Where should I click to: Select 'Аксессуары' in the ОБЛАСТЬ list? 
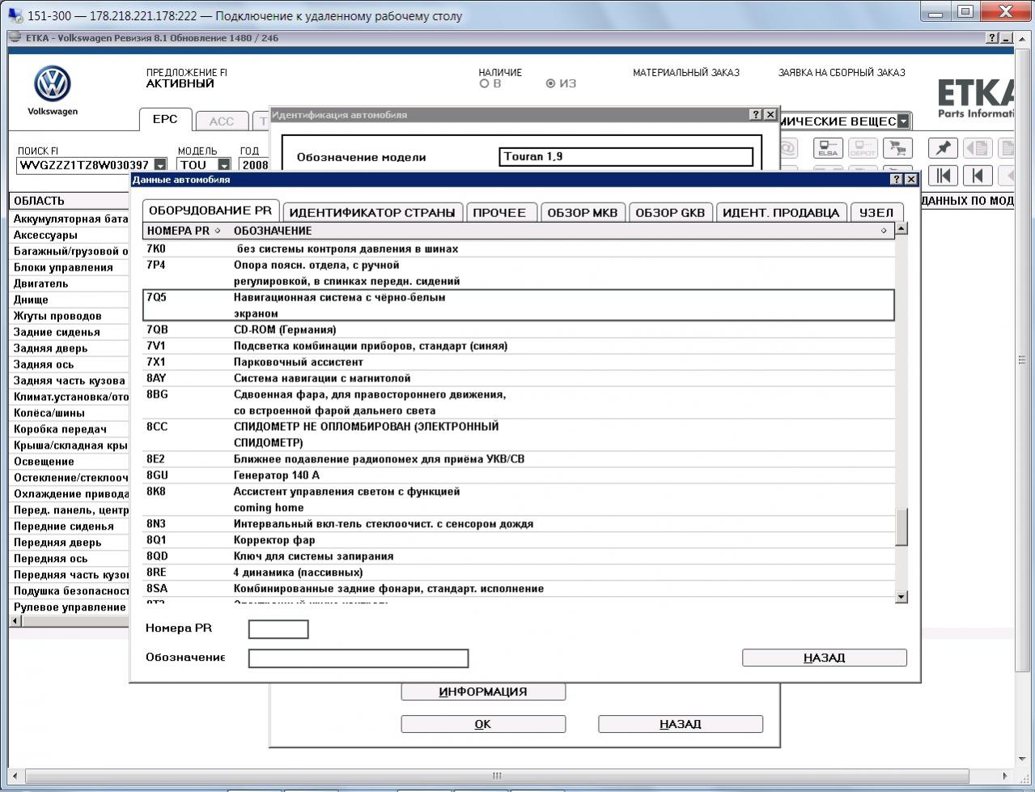click(70, 235)
